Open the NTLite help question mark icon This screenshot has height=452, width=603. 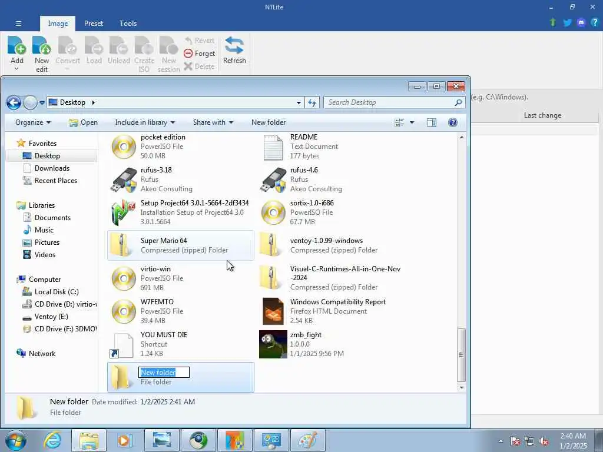coord(595,22)
